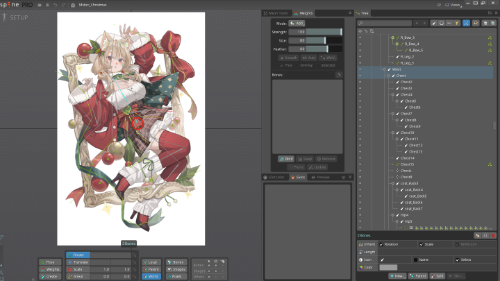This screenshot has width=500, height=281.
Task: Click the yellow funnel filter icon in Tree
Action: pyautogui.click(x=457, y=24)
